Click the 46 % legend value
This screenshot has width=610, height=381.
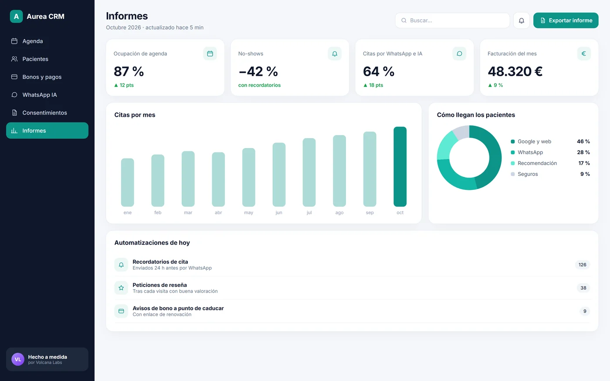coord(583,142)
